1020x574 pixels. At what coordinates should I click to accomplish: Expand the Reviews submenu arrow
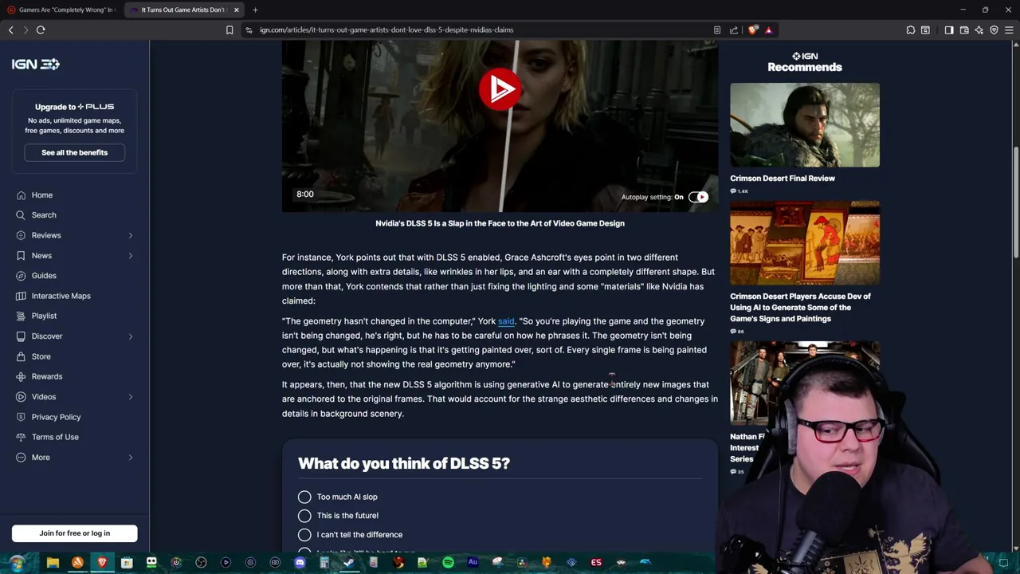click(x=131, y=235)
